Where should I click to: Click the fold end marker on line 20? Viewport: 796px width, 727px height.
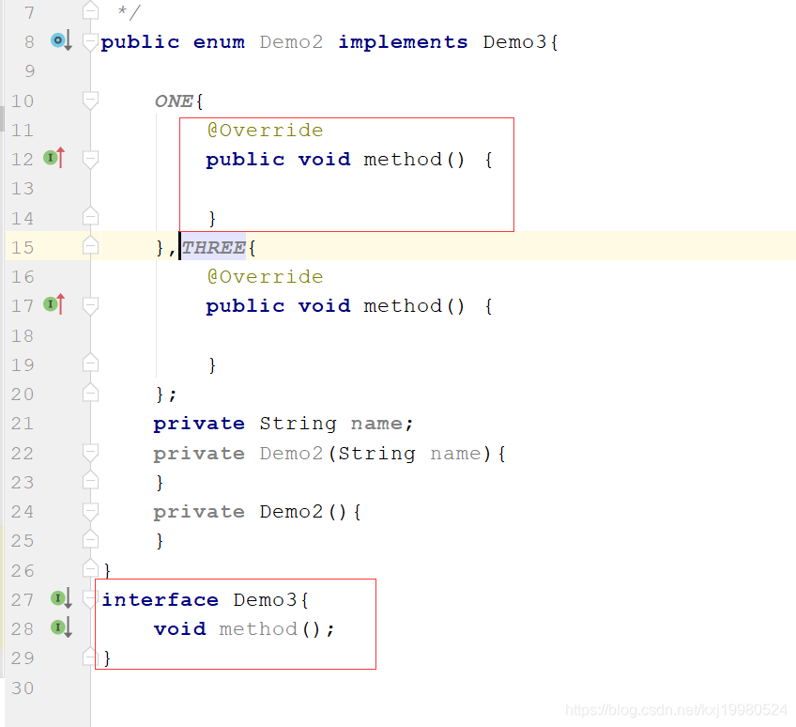(90, 392)
